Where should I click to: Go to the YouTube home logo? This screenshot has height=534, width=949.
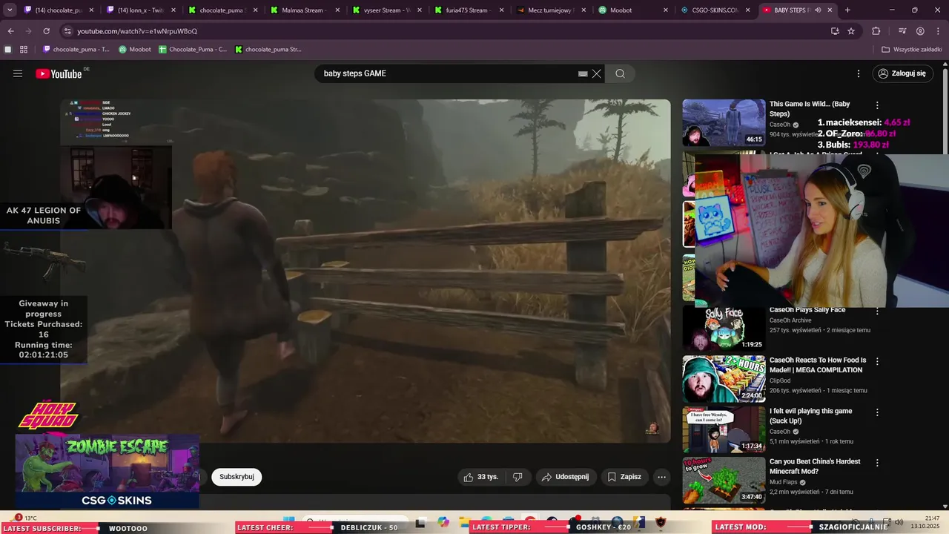coord(59,73)
